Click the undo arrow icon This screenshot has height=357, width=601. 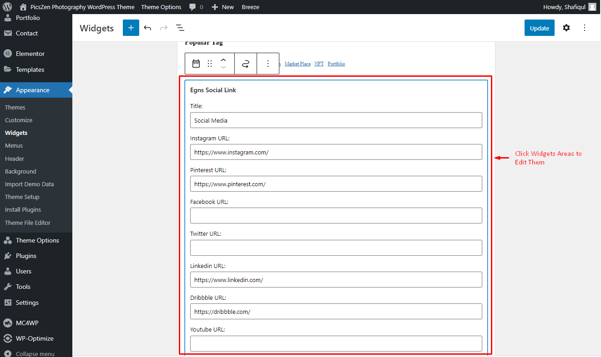147,28
